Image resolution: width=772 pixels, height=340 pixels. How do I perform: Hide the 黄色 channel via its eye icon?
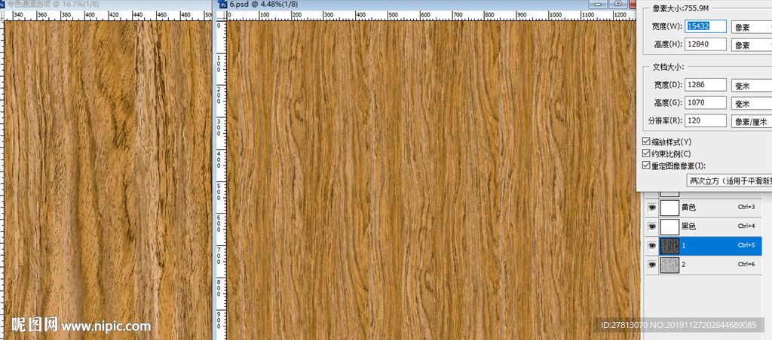[x=652, y=208]
